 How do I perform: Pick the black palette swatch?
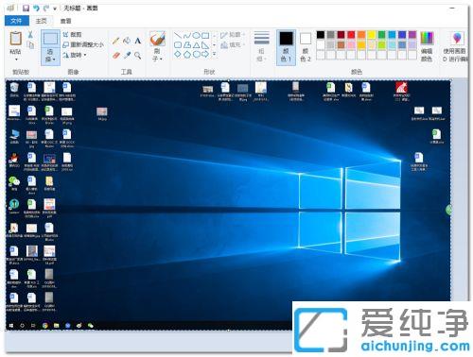(321, 35)
